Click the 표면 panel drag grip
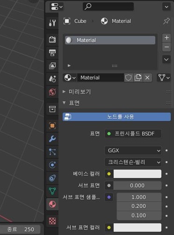The height and width of the screenshot is (235, 174). 168,103
